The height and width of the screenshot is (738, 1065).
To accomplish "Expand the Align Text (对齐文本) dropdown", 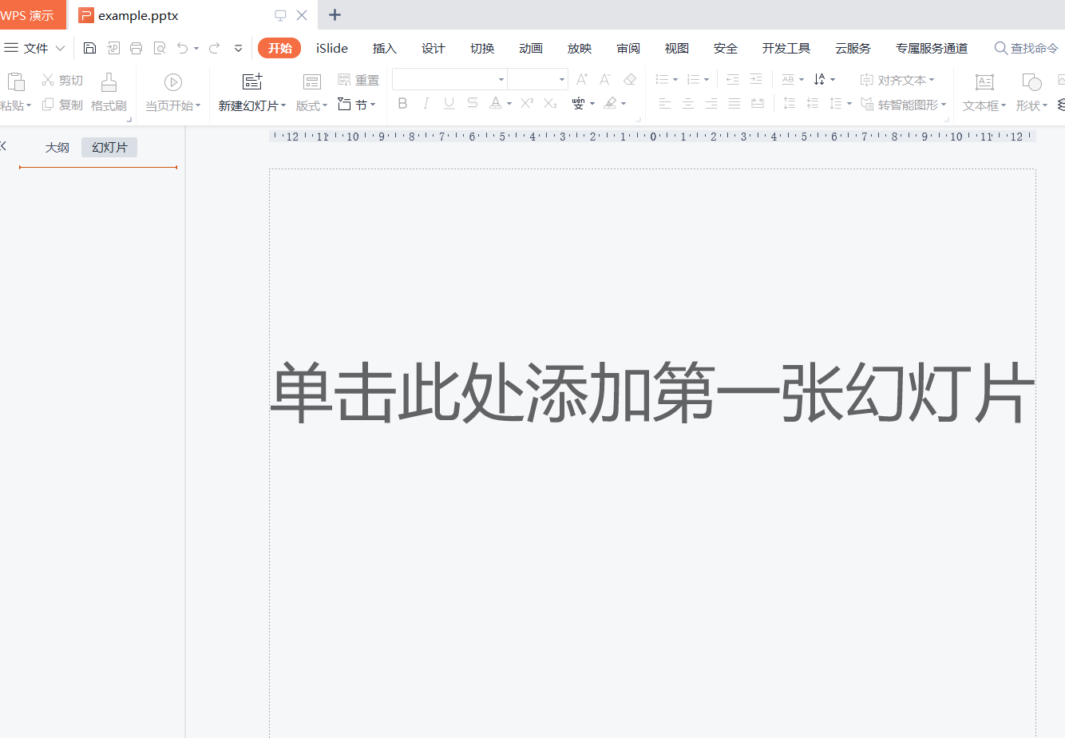I will point(931,80).
